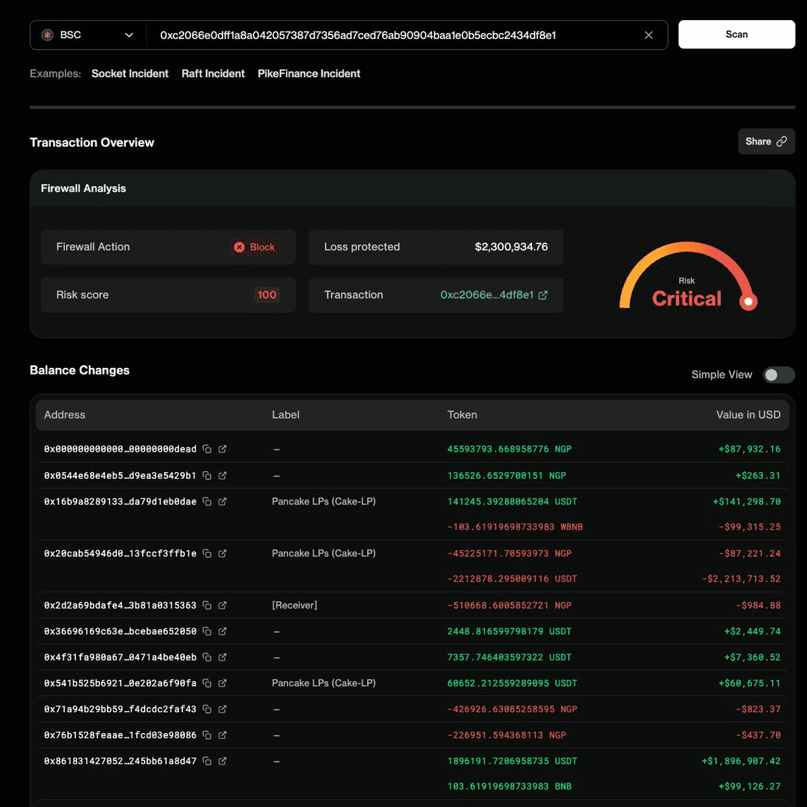
Task: Load the Socket Incident example
Action: click(x=130, y=73)
